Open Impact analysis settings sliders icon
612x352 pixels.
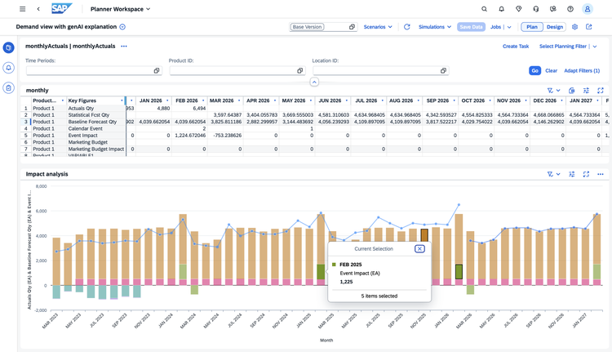[572, 174]
